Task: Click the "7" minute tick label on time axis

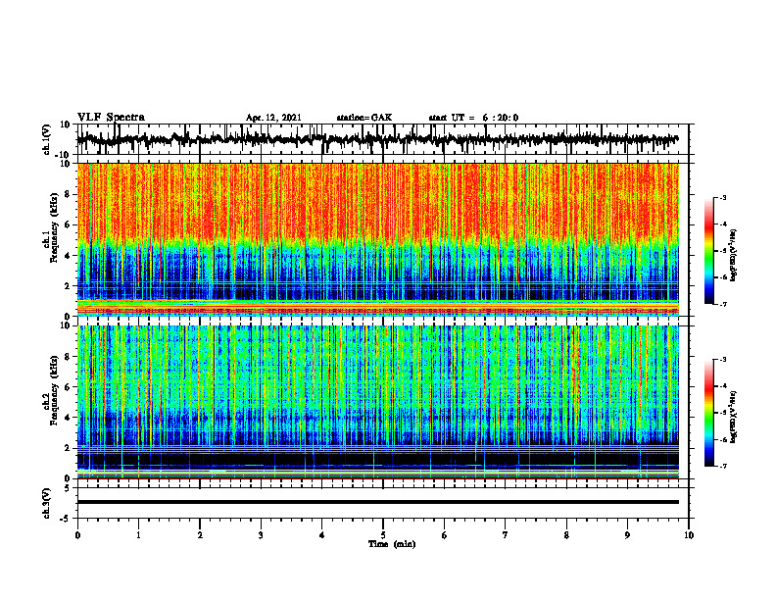Action: click(506, 535)
